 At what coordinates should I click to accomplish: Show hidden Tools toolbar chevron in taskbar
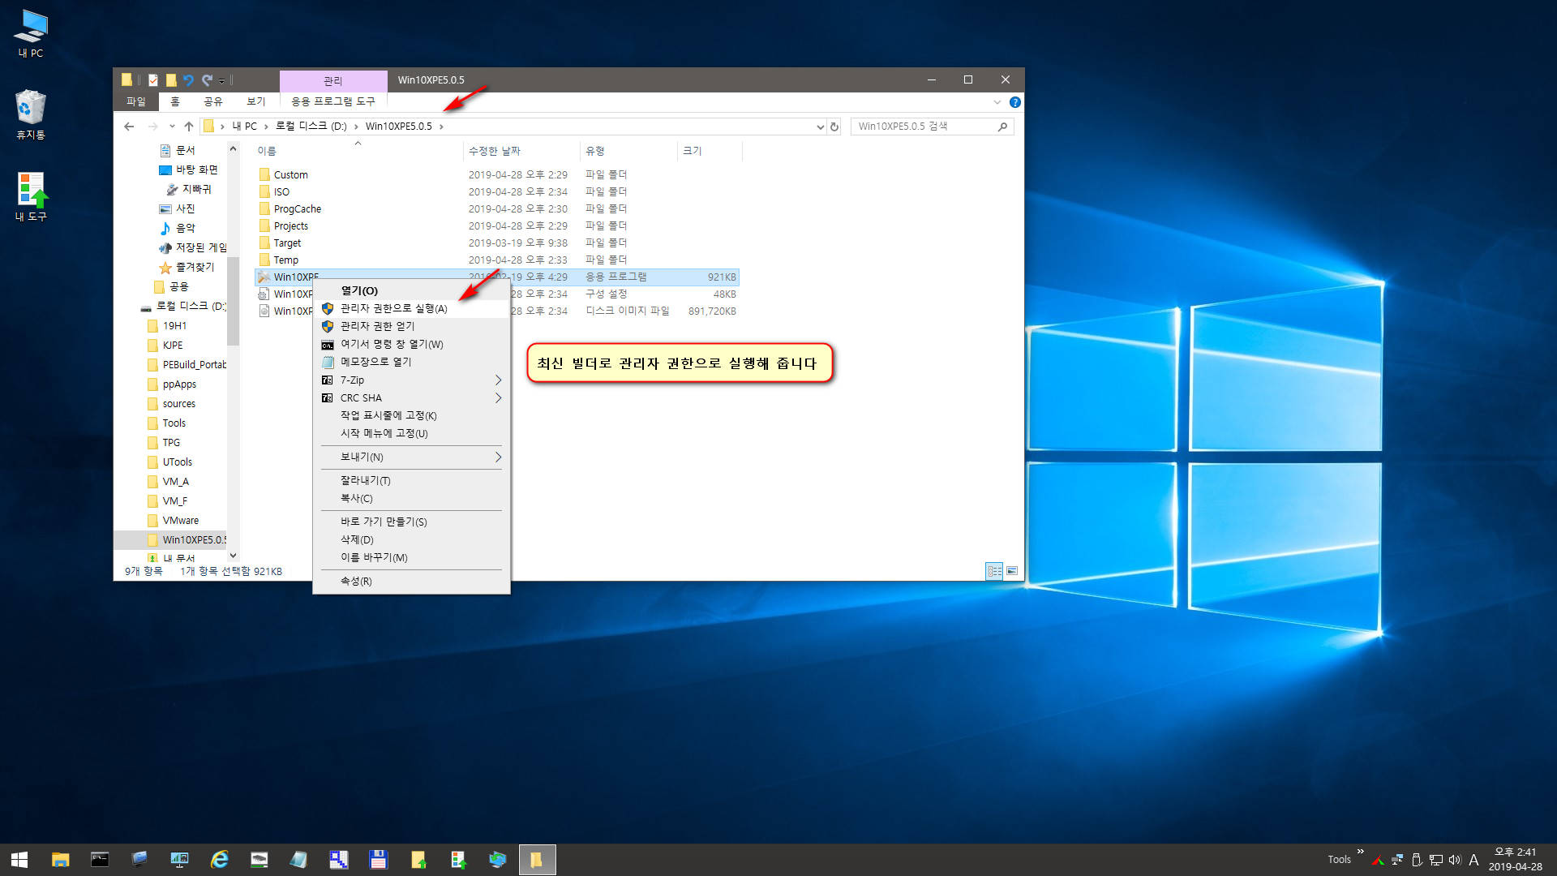(x=1360, y=852)
